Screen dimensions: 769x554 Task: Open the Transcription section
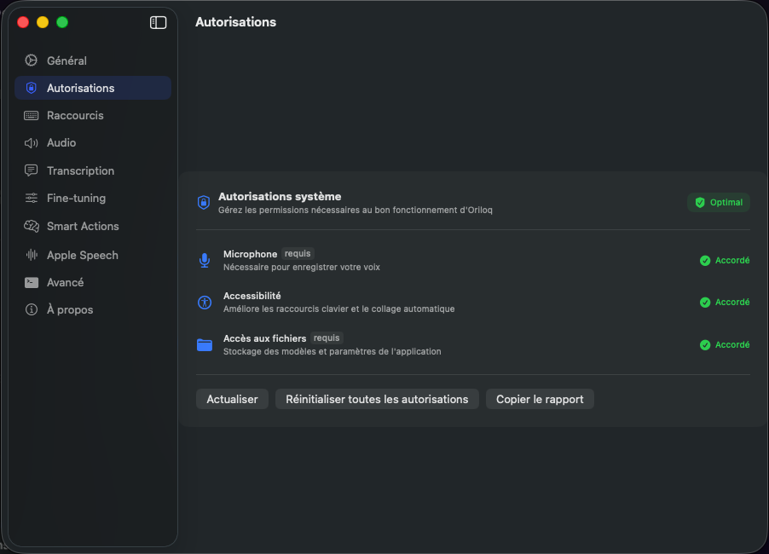[x=93, y=170]
